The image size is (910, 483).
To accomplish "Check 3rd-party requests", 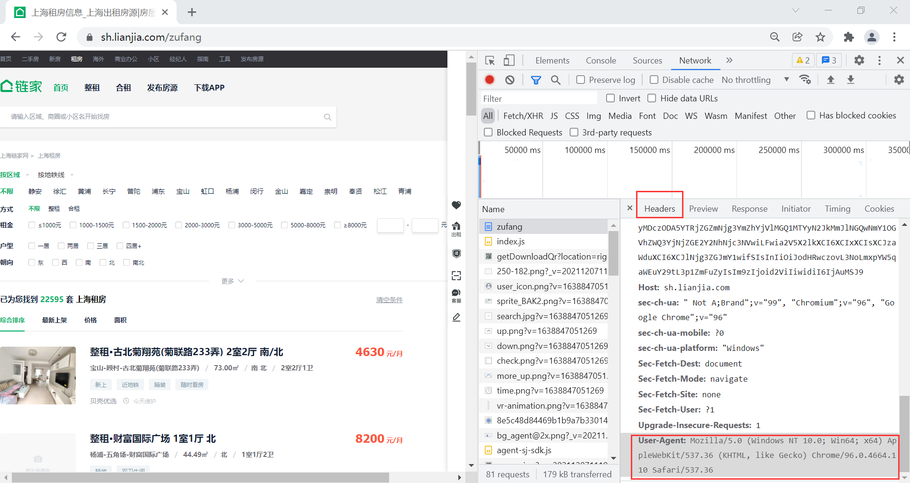I will tap(574, 132).
